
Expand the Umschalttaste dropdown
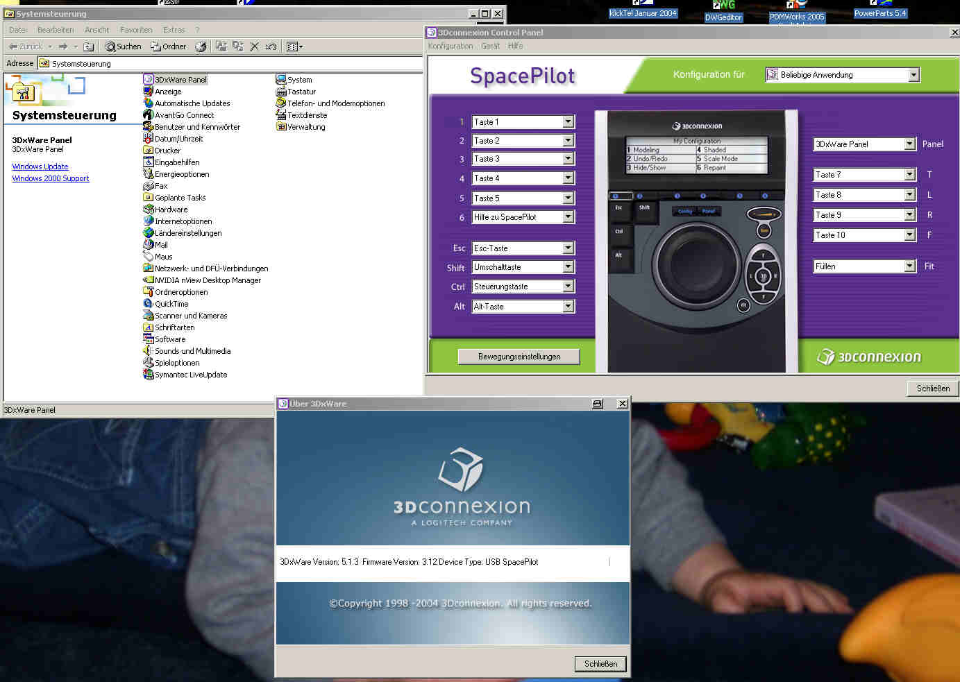click(568, 267)
